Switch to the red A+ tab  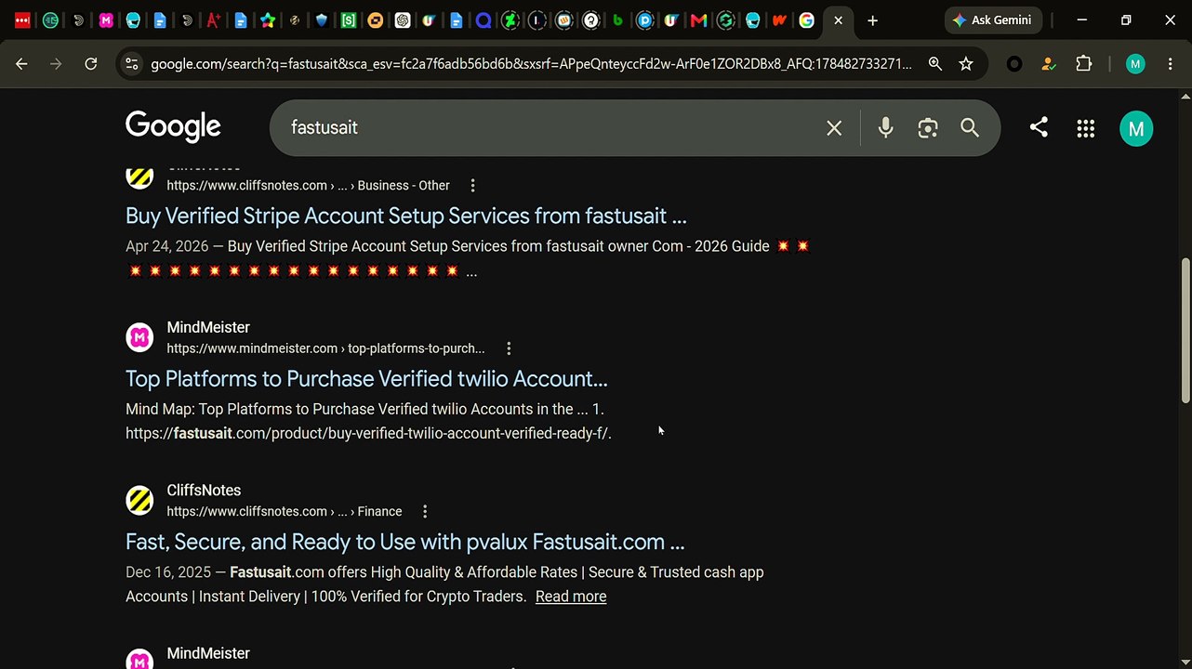pyautogui.click(x=213, y=20)
